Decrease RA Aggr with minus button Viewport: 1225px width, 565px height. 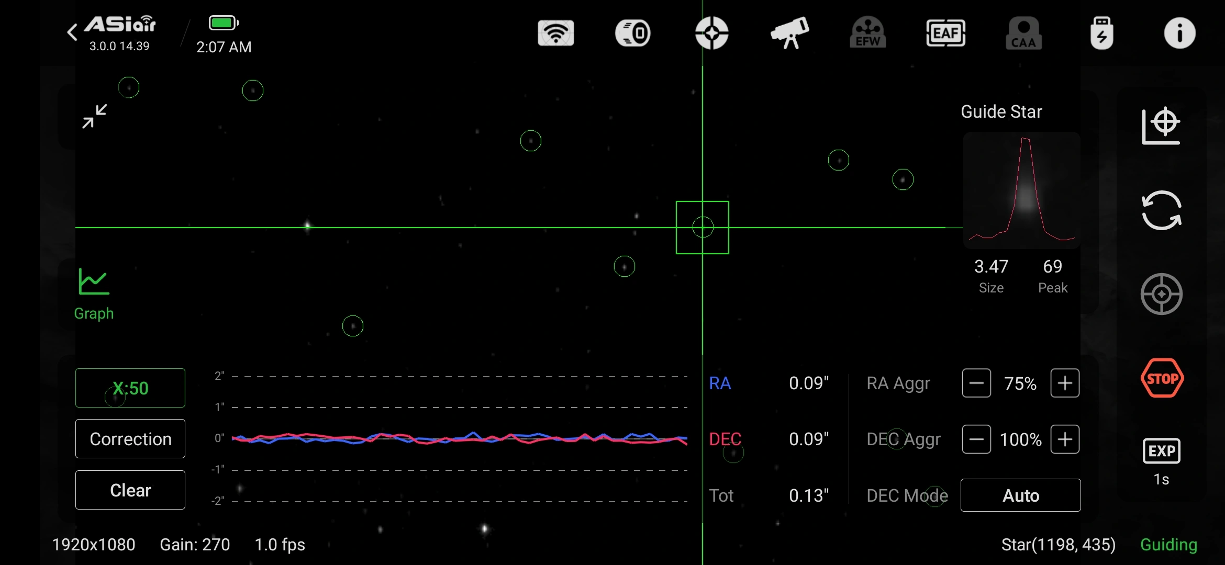click(976, 383)
